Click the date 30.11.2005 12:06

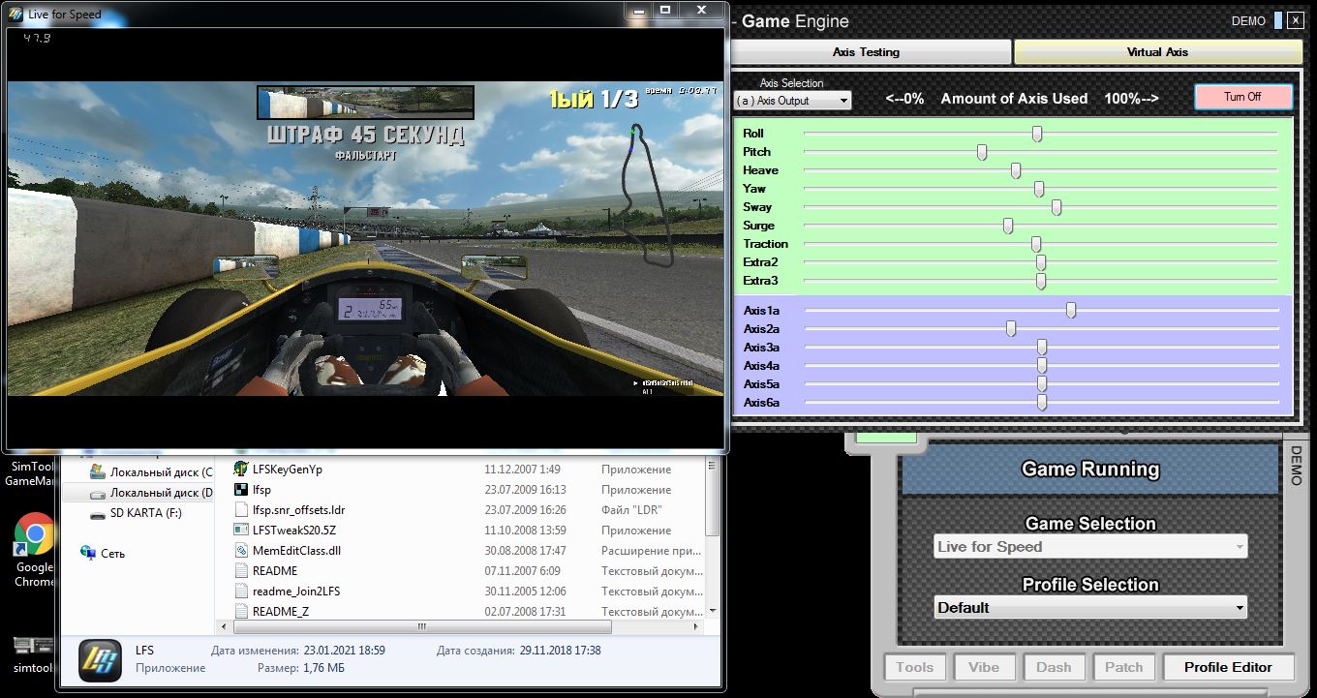coord(526,592)
